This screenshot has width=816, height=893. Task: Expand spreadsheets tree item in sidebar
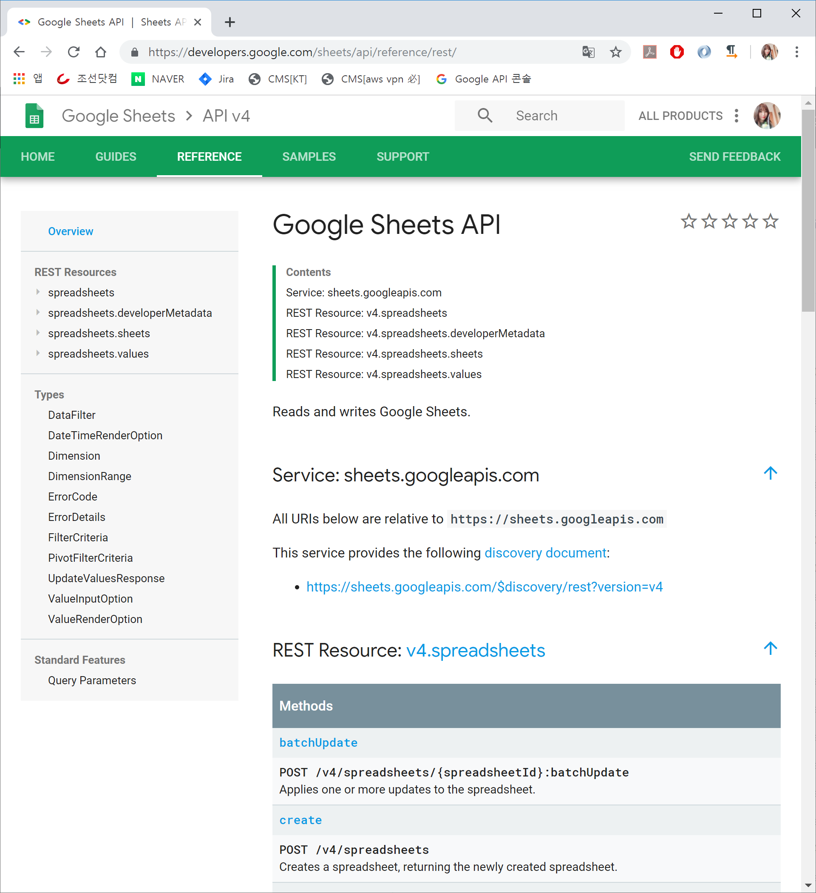tap(38, 293)
